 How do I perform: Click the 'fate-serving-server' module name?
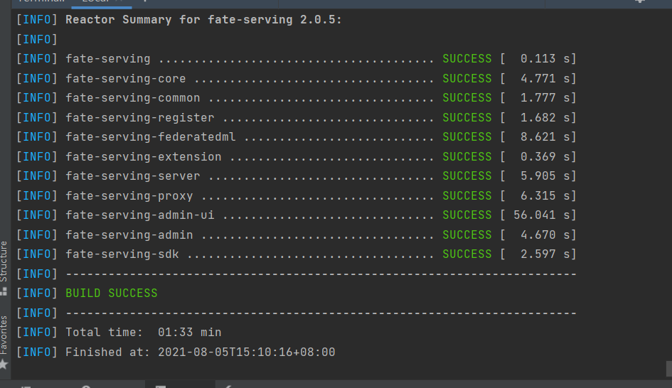tap(132, 176)
